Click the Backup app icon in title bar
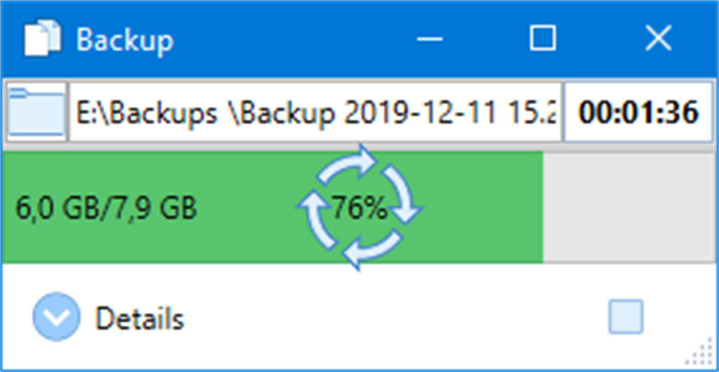The width and height of the screenshot is (719, 372). click(42, 40)
